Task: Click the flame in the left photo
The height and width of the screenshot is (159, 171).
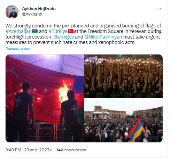Action: pyautogui.click(x=63, y=92)
